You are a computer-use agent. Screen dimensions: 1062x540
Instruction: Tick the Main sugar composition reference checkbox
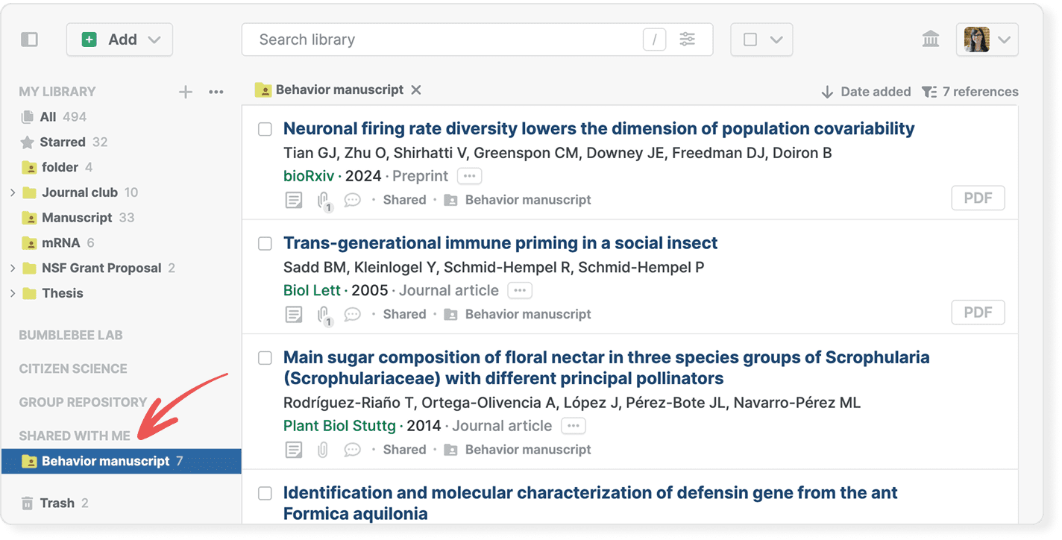pyautogui.click(x=265, y=358)
